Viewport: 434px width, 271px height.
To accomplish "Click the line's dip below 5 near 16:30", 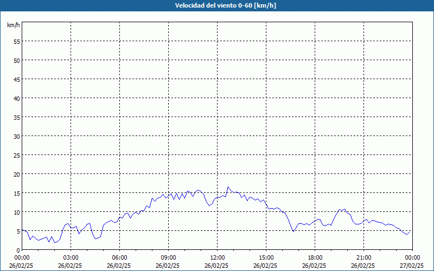I will [293, 231].
